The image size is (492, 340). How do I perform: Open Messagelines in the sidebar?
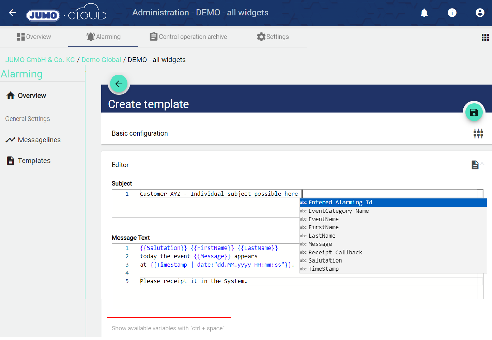click(x=39, y=140)
